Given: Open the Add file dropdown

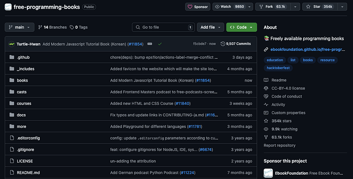Looking at the screenshot, I should [x=210, y=27].
